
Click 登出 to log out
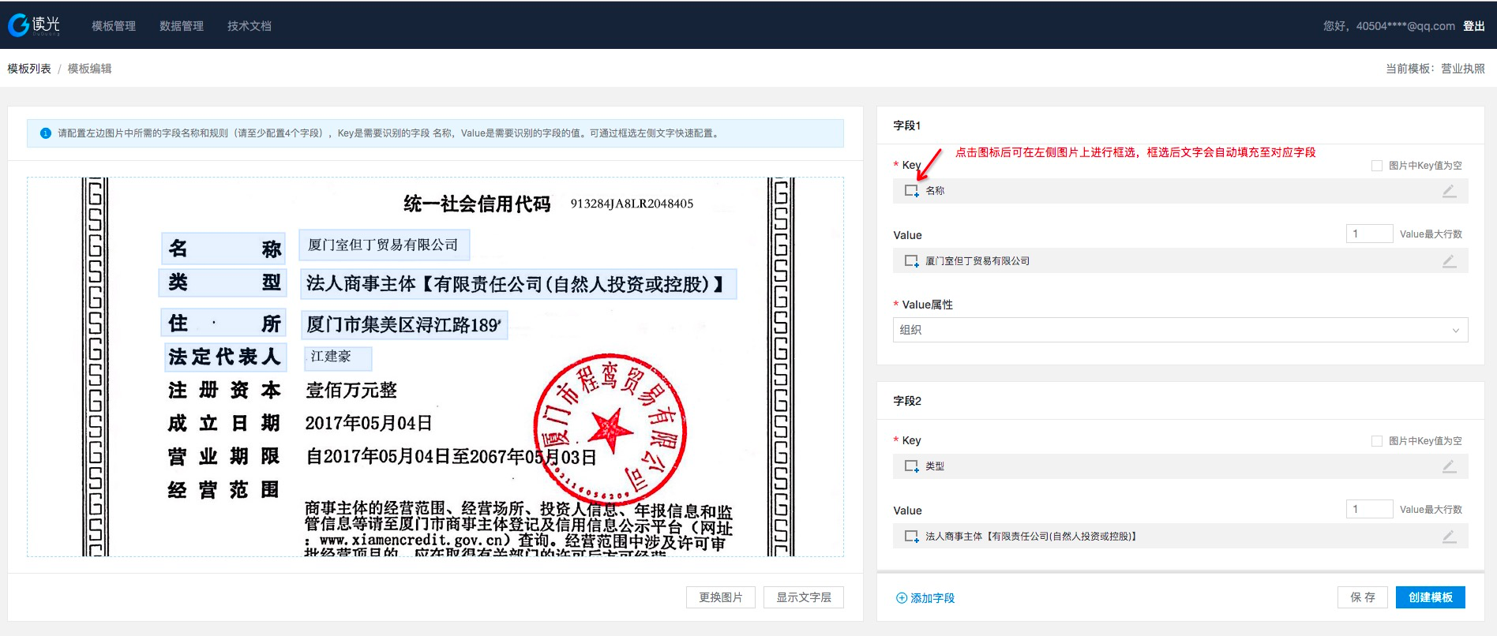click(x=1474, y=26)
